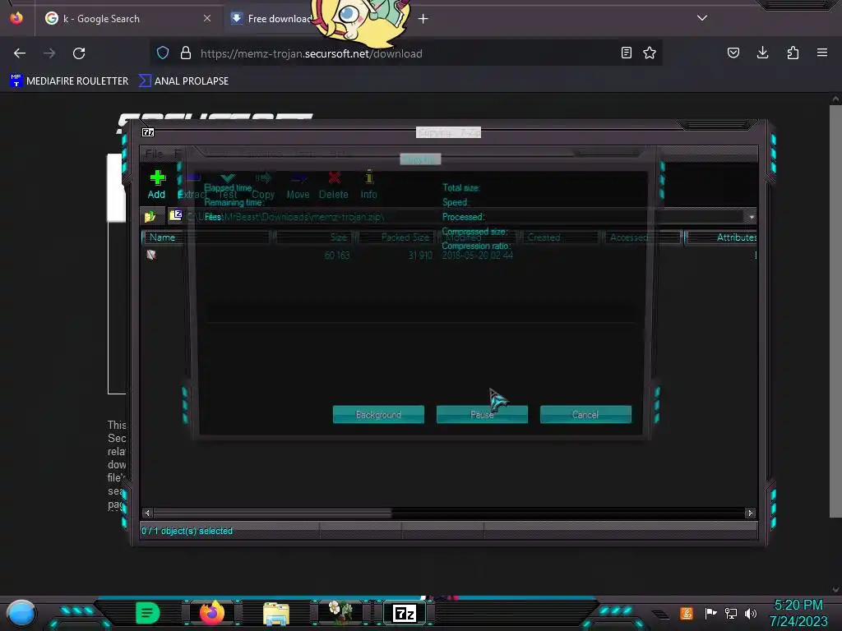Click the archive icon beside path field
842x631 pixels.
[176, 216]
